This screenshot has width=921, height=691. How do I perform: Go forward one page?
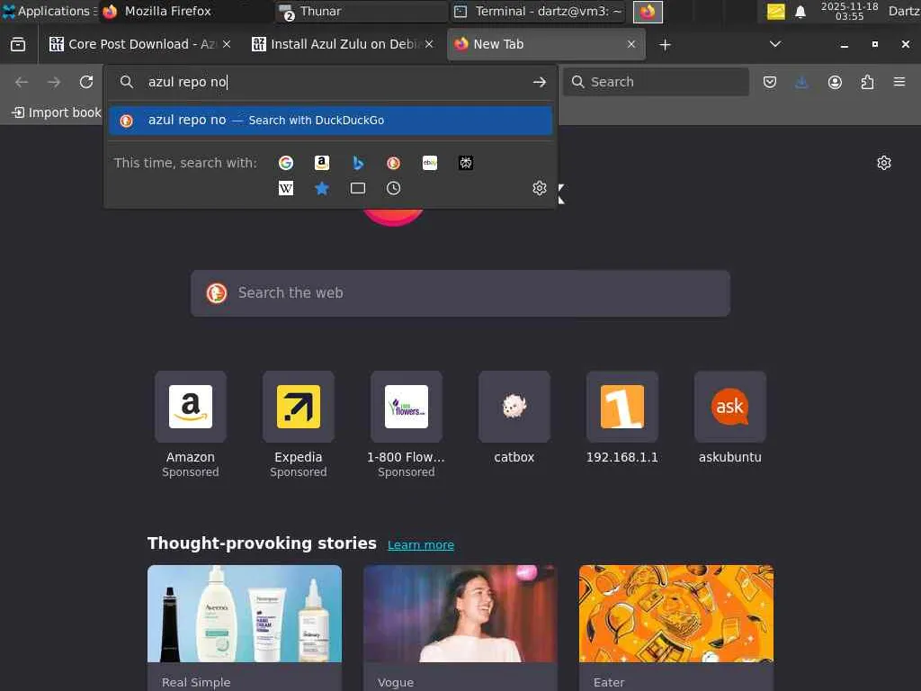click(54, 82)
